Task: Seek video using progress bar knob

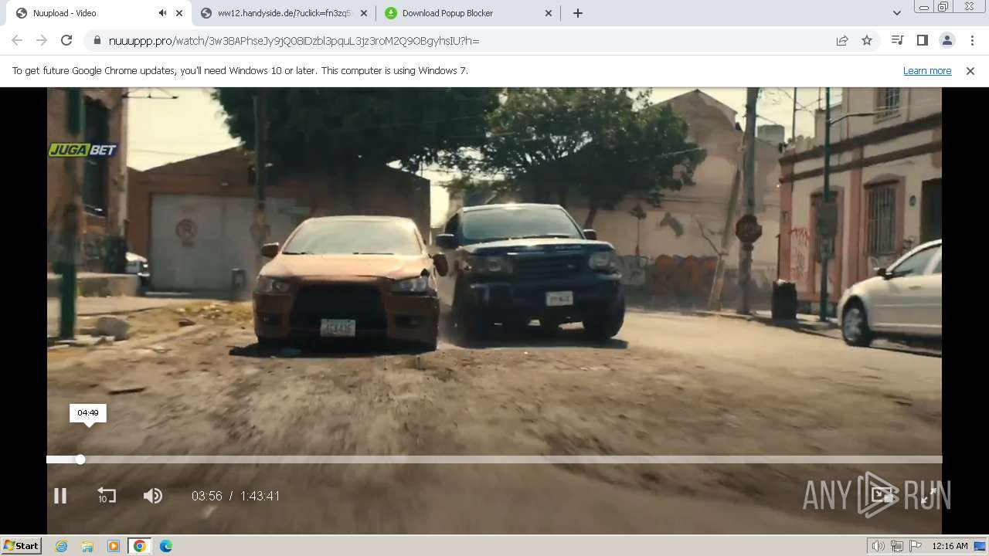Action: [x=80, y=459]
